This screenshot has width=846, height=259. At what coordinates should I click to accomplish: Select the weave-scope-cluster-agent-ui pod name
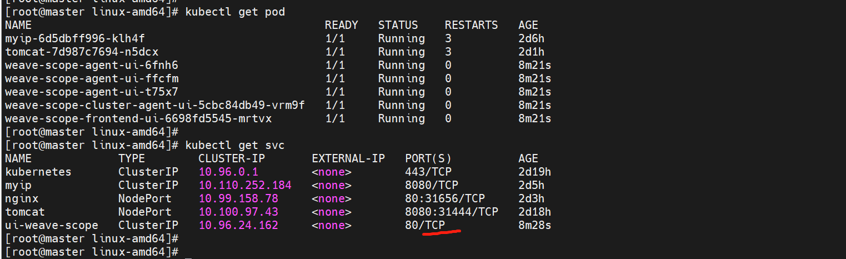click(x=155, y=105)
